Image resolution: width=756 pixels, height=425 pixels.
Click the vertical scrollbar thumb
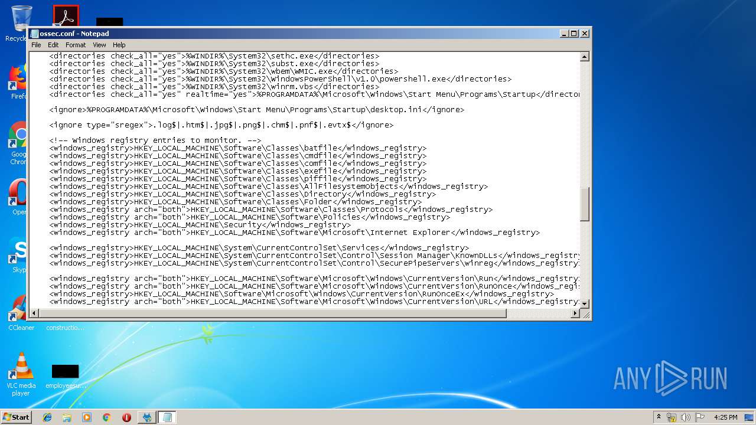pos(585,204)
